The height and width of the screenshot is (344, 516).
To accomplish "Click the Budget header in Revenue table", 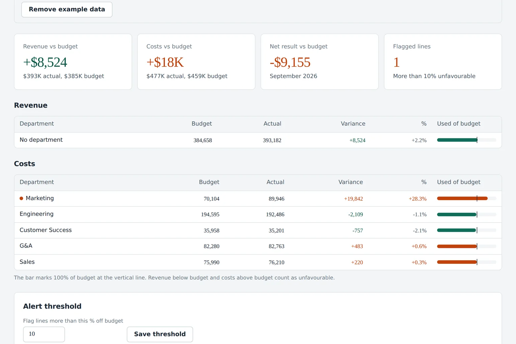I will (202, 124).
